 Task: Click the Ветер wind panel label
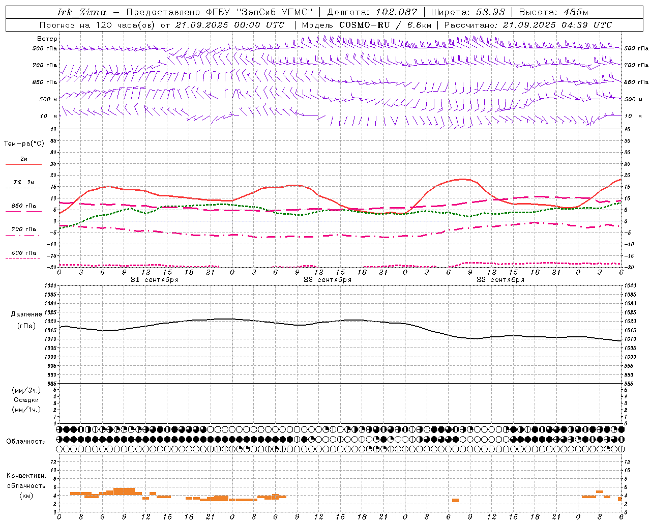tap(47, 39)
